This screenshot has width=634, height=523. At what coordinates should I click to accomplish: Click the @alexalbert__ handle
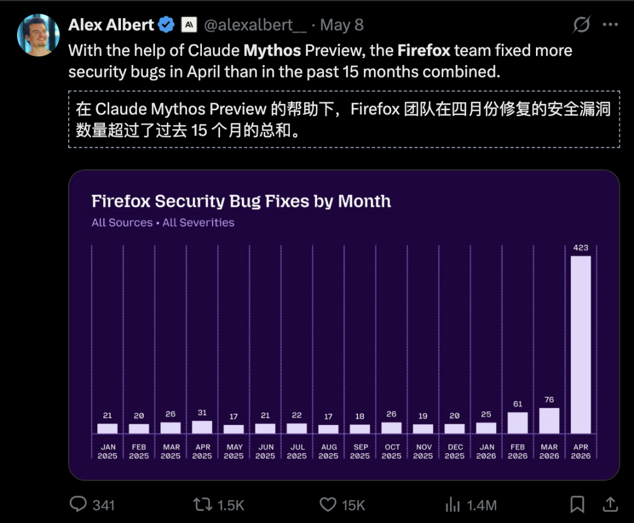click(255, 25)
